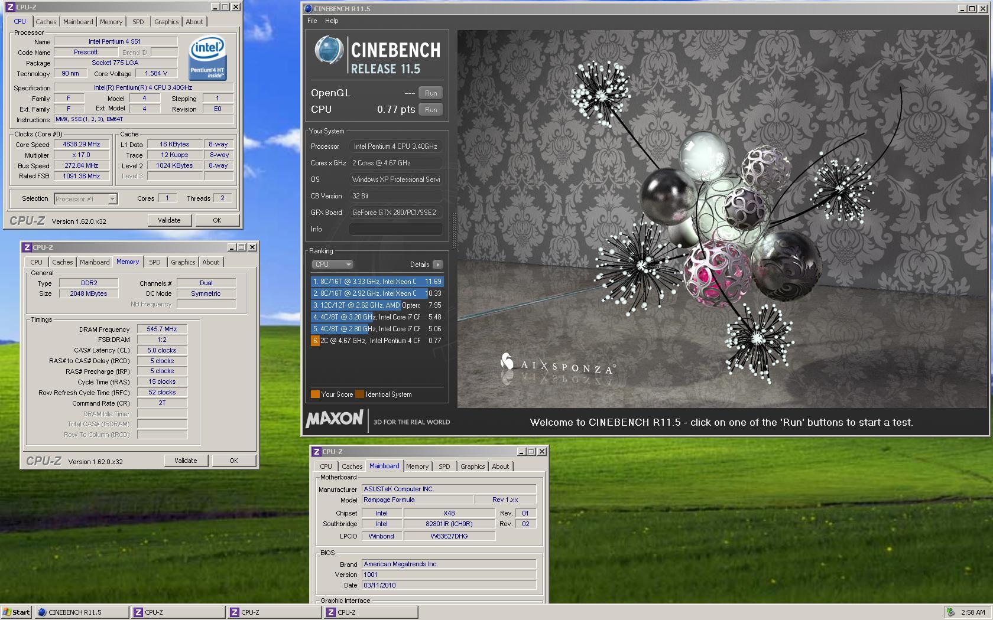Run the CPU benchmark test
993x620 pixels.
point(431,110)
